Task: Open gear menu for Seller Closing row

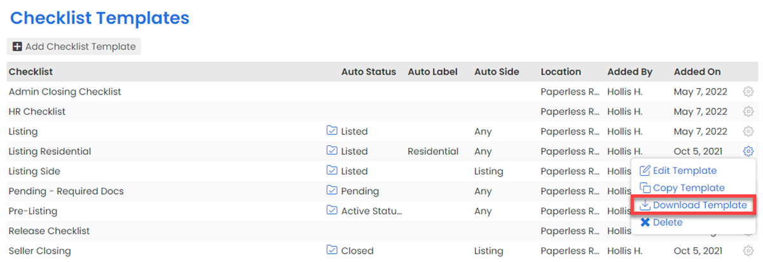Action: click(748, 251)
